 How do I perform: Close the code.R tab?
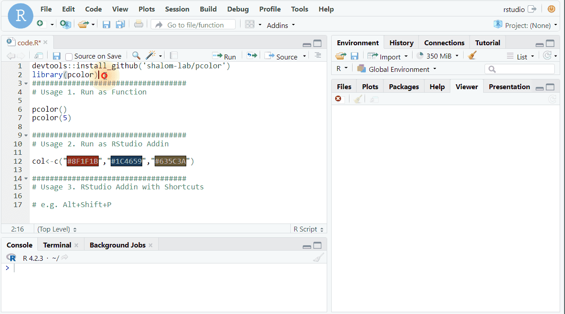pos(45,43)
